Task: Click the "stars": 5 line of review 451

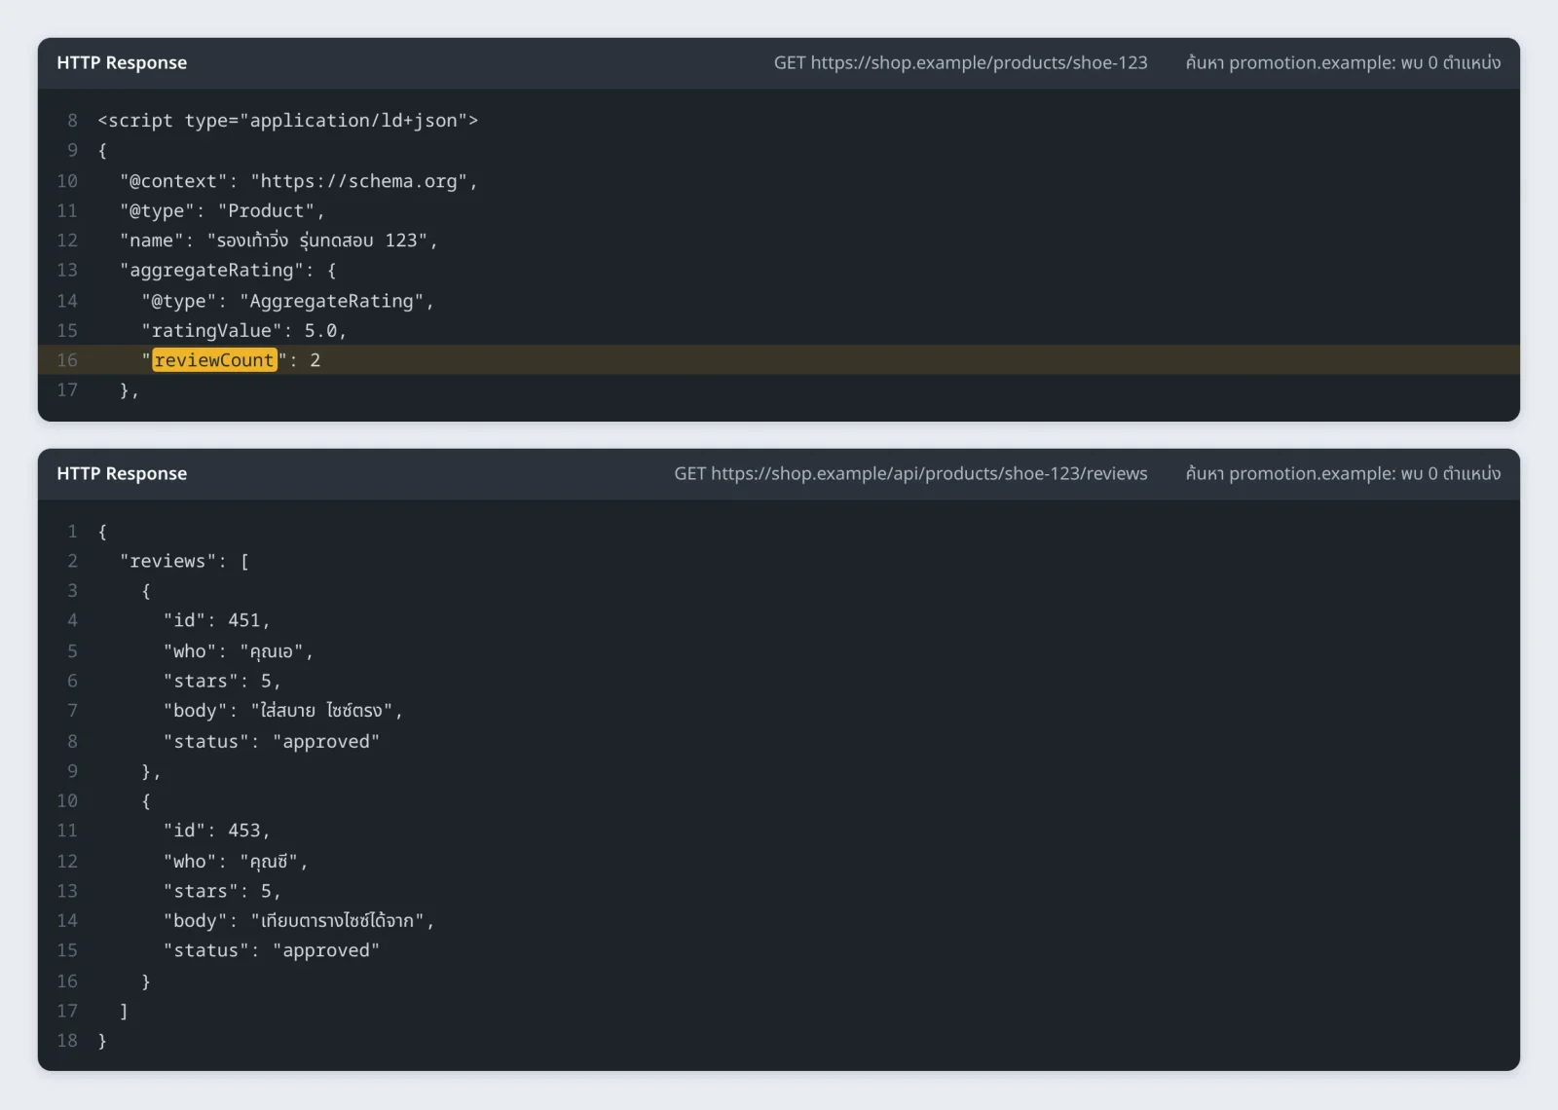Action: click(222, 681)
